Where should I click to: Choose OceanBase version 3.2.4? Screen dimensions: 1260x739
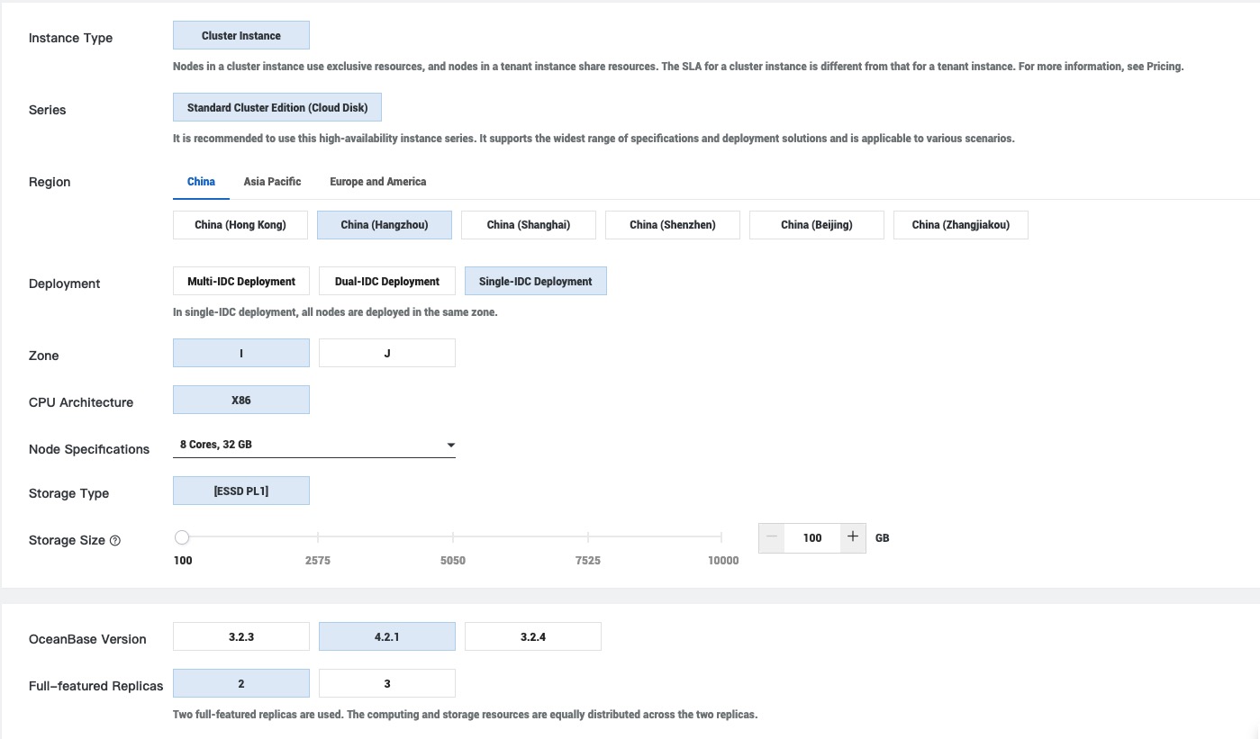coord(532,637)
